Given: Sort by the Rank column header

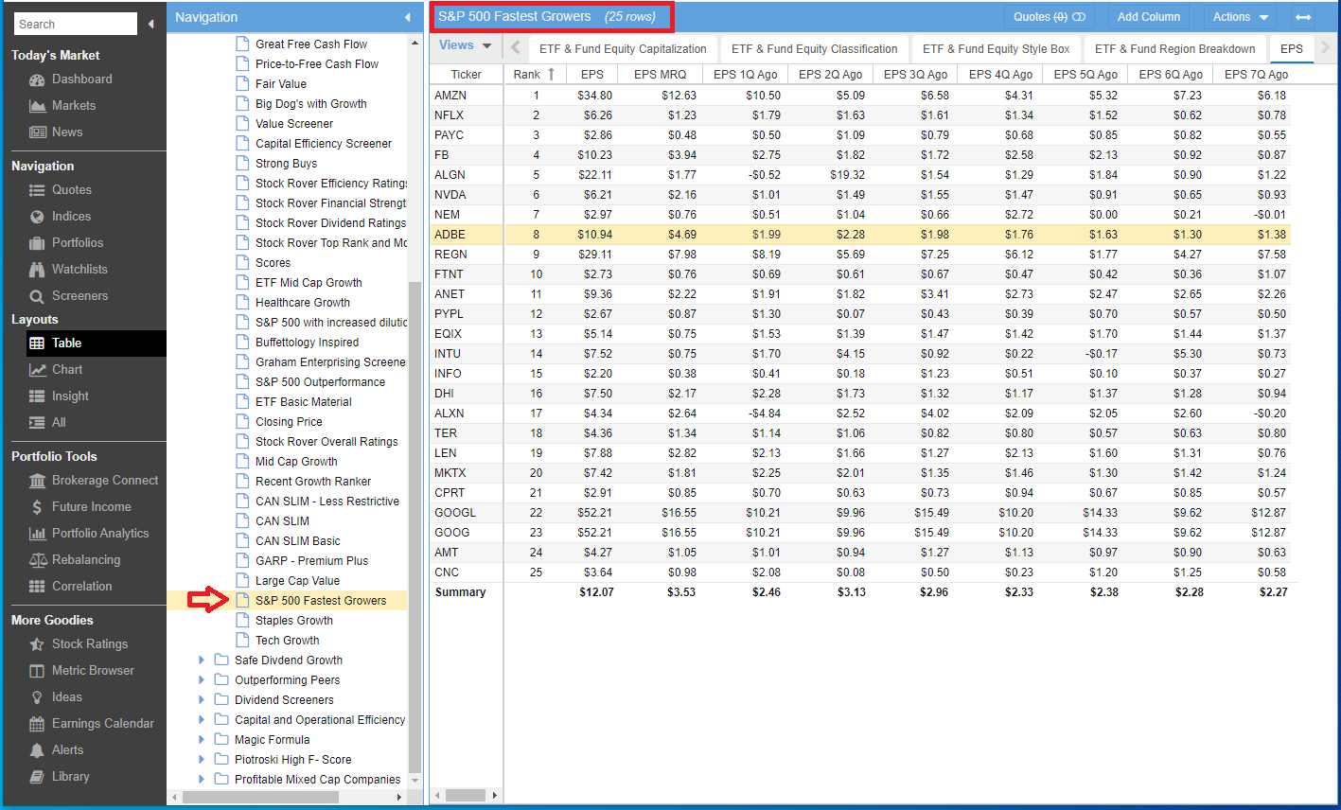Looking at the screenshot, I should pos(535,74).
